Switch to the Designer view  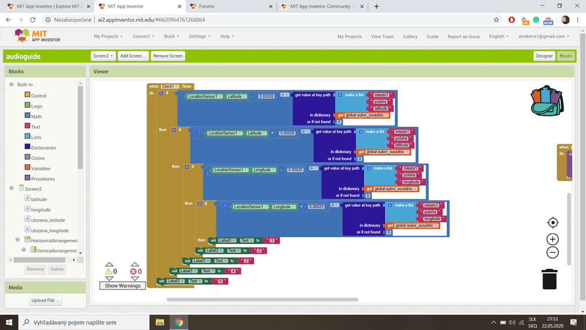click(544, 56)
